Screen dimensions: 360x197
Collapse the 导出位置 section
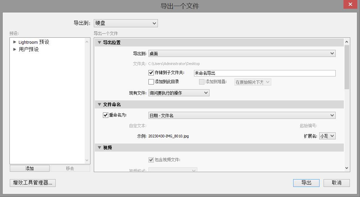(x=99, y=42)
